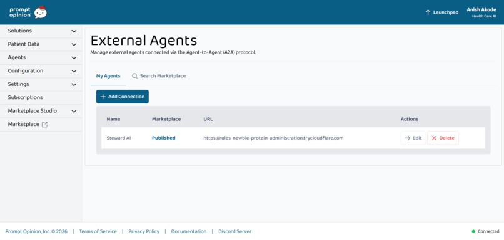The height and width of the screenshot is (240, 504).
Task: Click the green Connected status dot
Action: click(473, 231)
